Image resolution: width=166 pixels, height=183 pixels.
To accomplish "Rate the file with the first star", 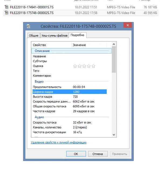I will click(75, 66).
